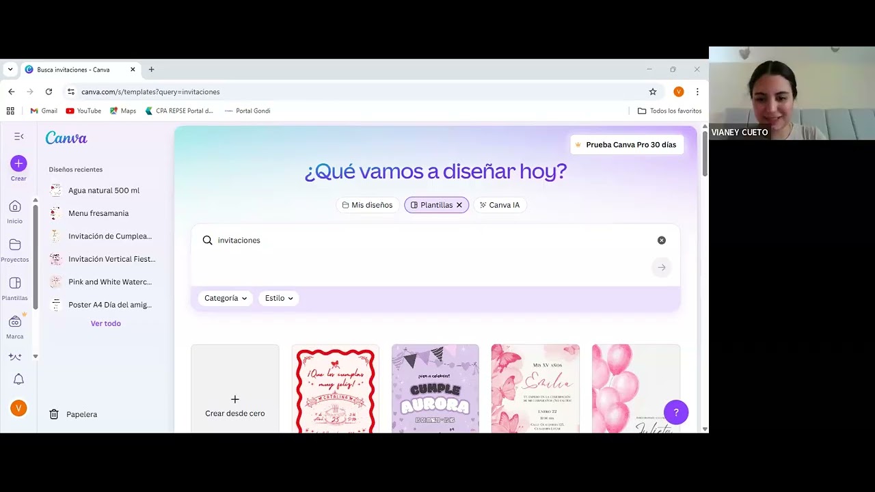Switch to Busca invitaciones Canva tab

click(x=81, y=69)
